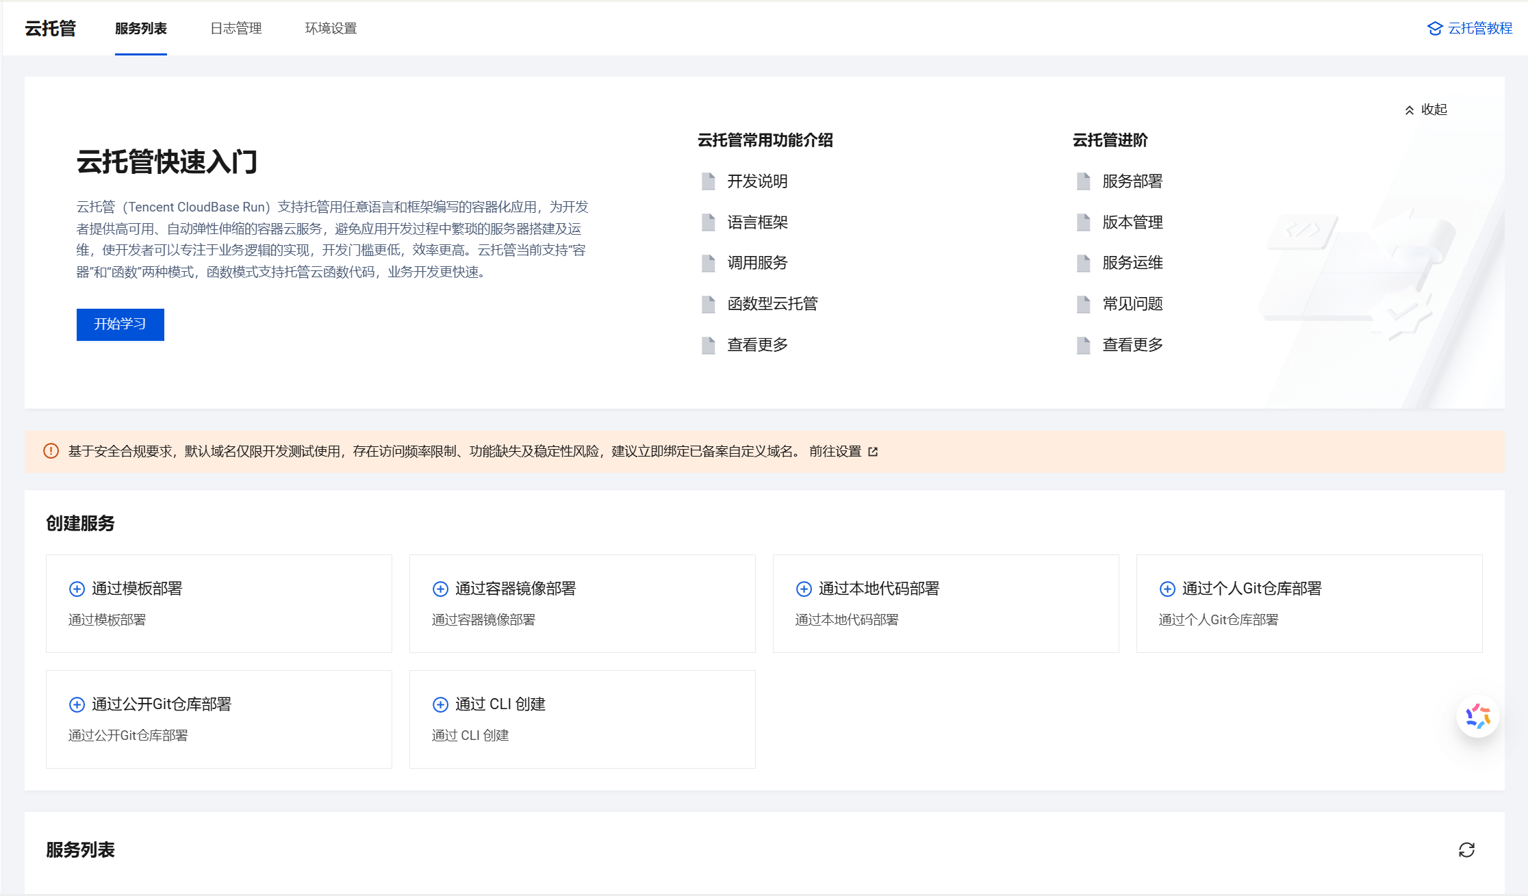Viewport: 1528px width, 896px height.
Task: Open the 版本管理 document link
Action: coord(1132,222)
